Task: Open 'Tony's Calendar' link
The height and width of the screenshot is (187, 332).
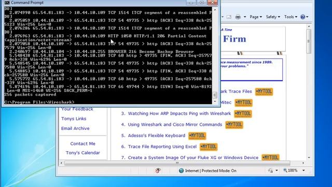Action: (x=83, y=153)
